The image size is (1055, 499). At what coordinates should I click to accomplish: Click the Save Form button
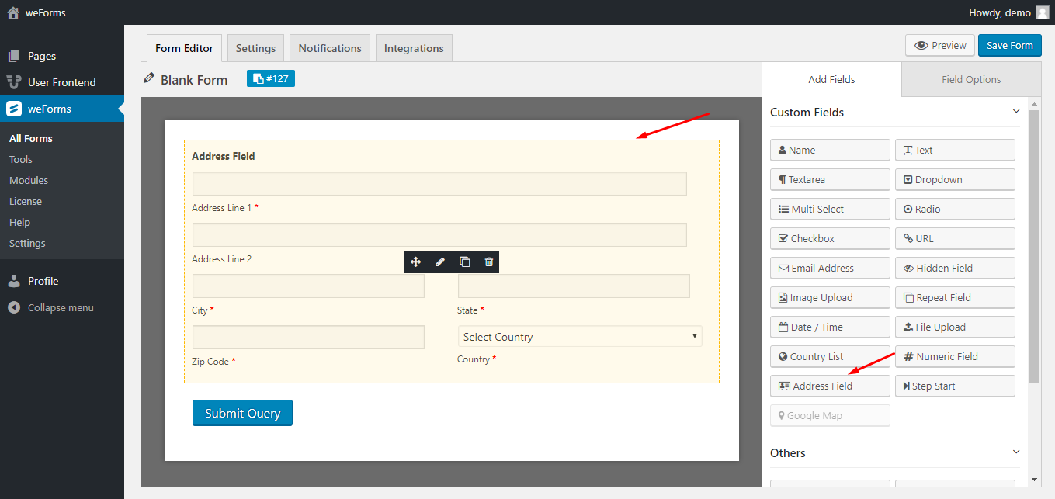point(1009,45)
